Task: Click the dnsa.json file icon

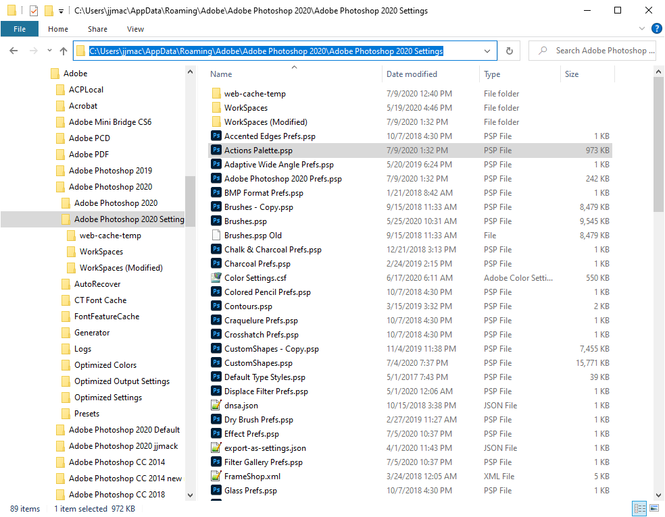Action: 216,405
